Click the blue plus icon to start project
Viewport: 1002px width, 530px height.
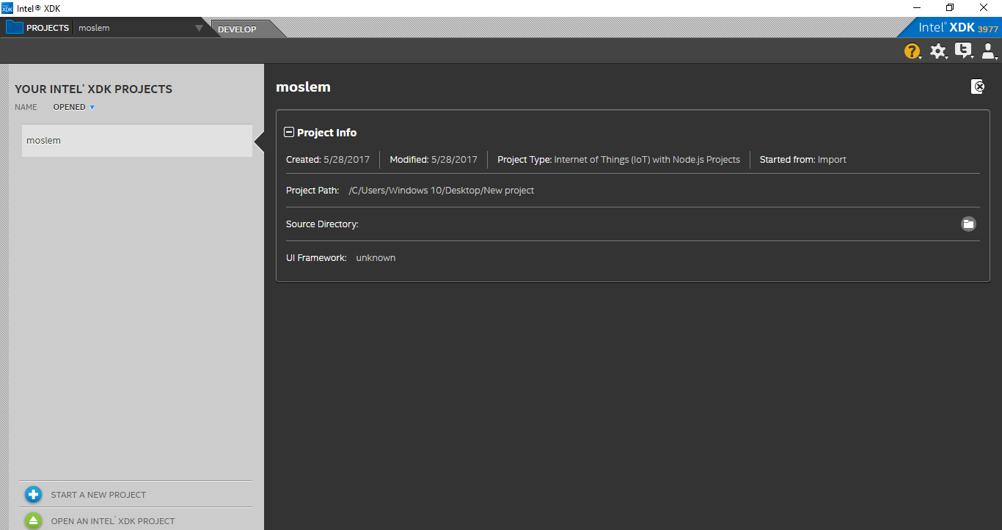33,495
